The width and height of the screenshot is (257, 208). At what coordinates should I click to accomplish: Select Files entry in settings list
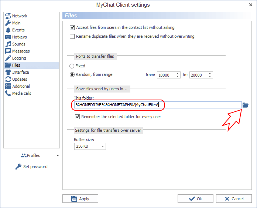pos(31,65)
